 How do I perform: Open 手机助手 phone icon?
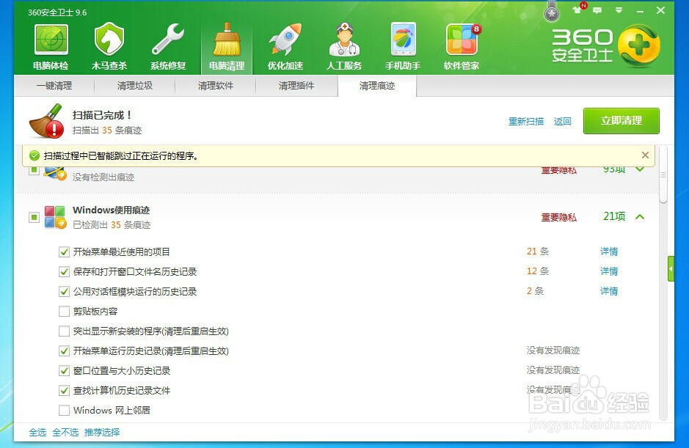403,40
